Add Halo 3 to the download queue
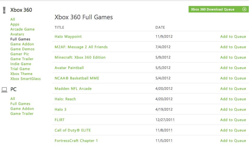 pos(233,109)
